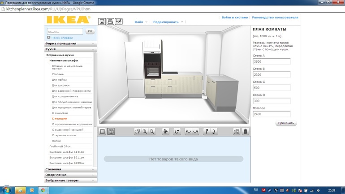
Task: Click the zoom out magnifier
Action: tap(152, 132)
